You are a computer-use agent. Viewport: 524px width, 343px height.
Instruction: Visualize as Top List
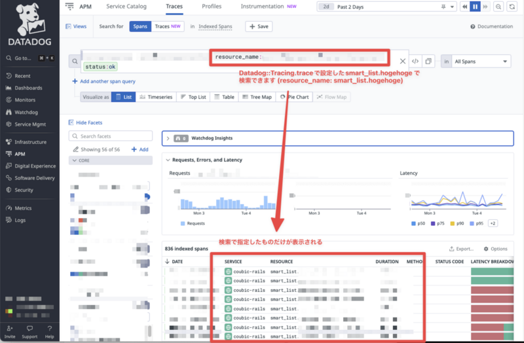[x=193, y=97]
